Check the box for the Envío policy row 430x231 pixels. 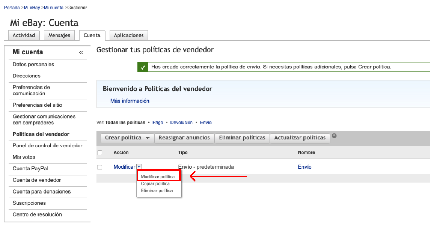tap(100, 167)
